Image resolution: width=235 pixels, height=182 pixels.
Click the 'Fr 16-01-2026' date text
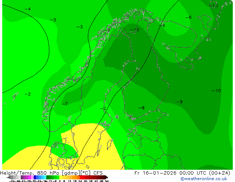155,173
